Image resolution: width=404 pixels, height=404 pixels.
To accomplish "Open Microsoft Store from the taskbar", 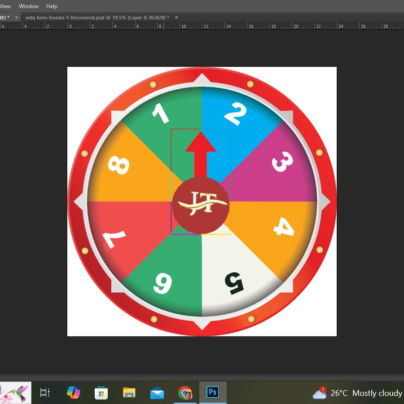I will (x=101, y=392).
